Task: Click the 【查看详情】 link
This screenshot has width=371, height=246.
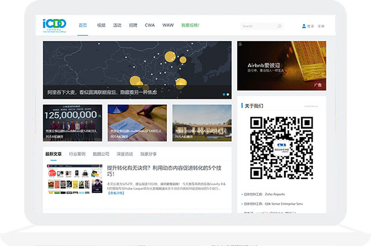Action: 116,193
